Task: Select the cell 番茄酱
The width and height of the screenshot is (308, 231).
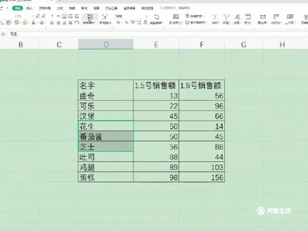Action: (x=106, y=136)
